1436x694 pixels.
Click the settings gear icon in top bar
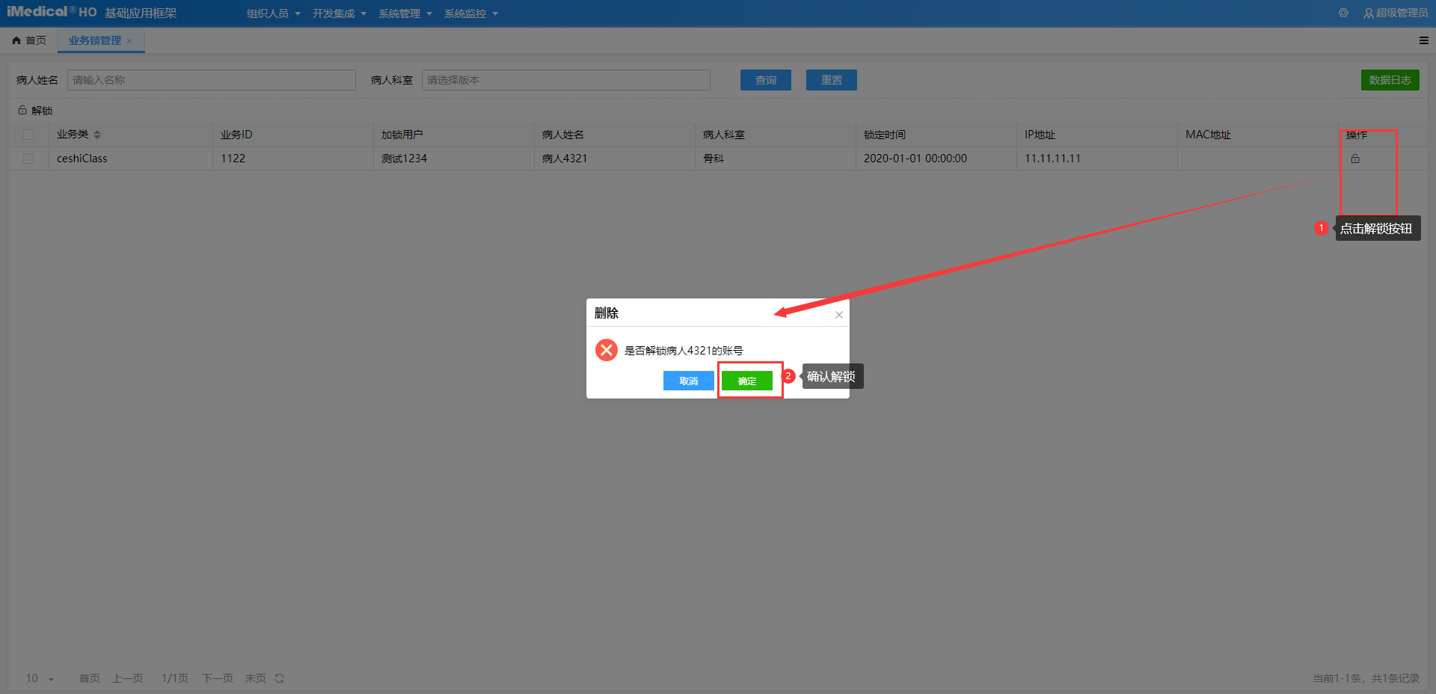[1343, 13]
